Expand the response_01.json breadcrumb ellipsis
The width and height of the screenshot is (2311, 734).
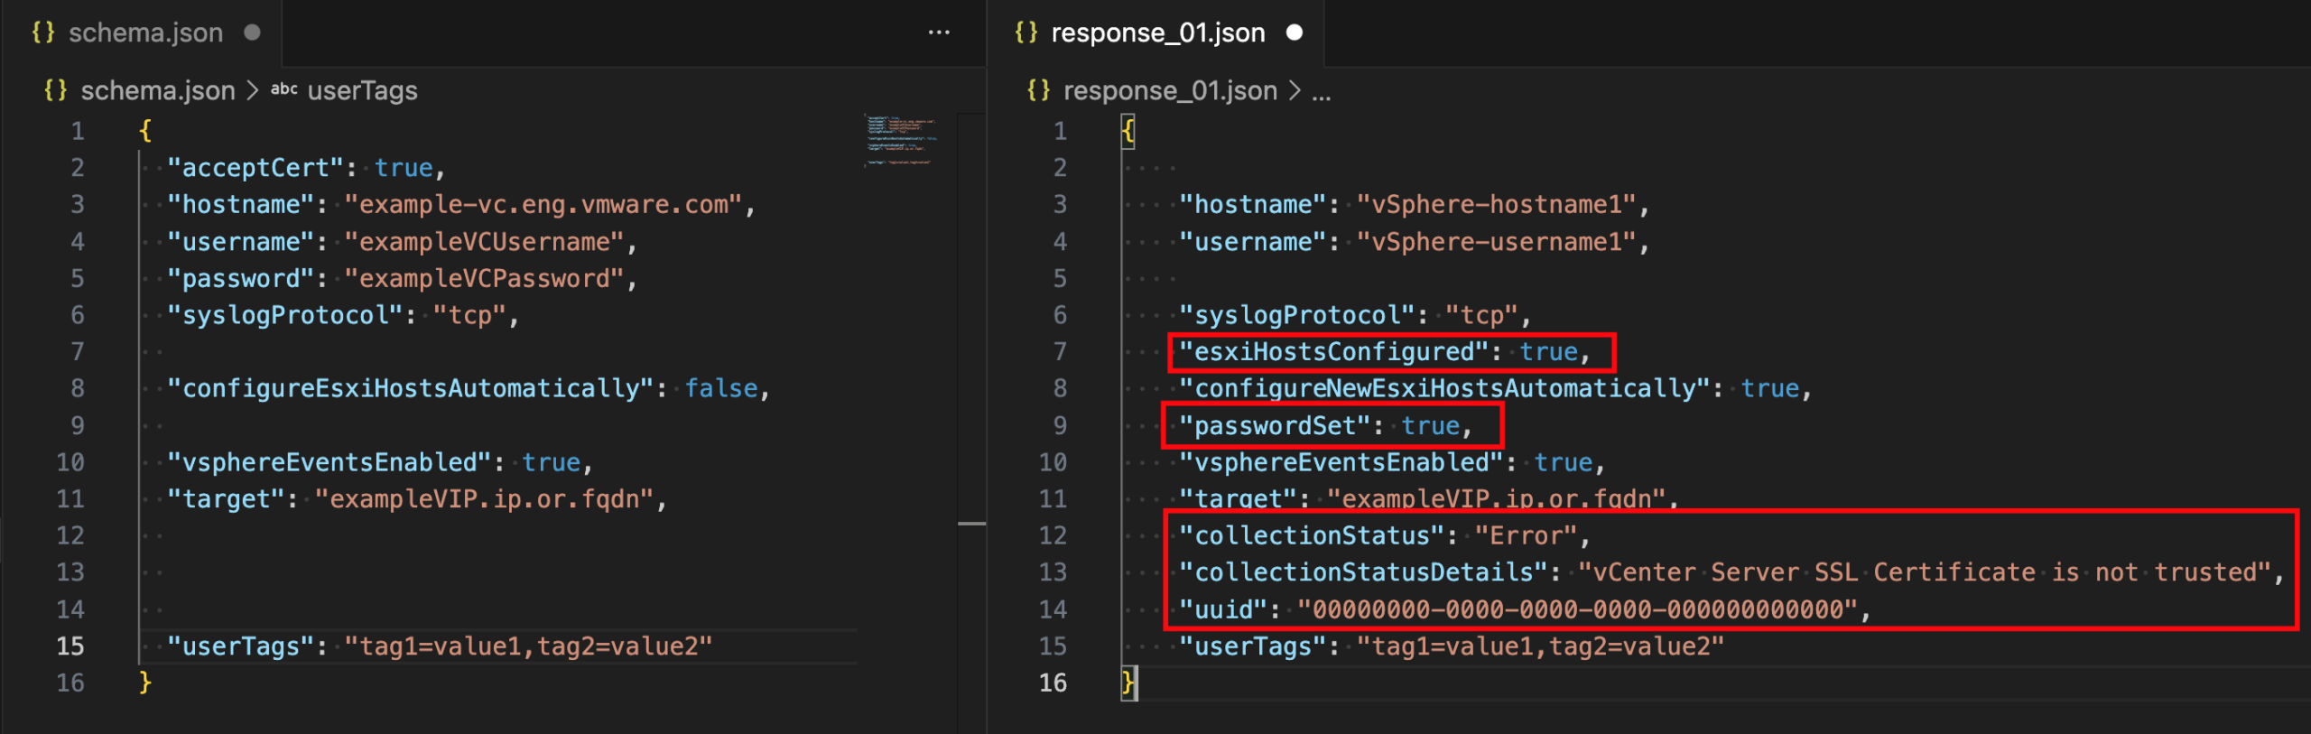[x=1321, y=91]
